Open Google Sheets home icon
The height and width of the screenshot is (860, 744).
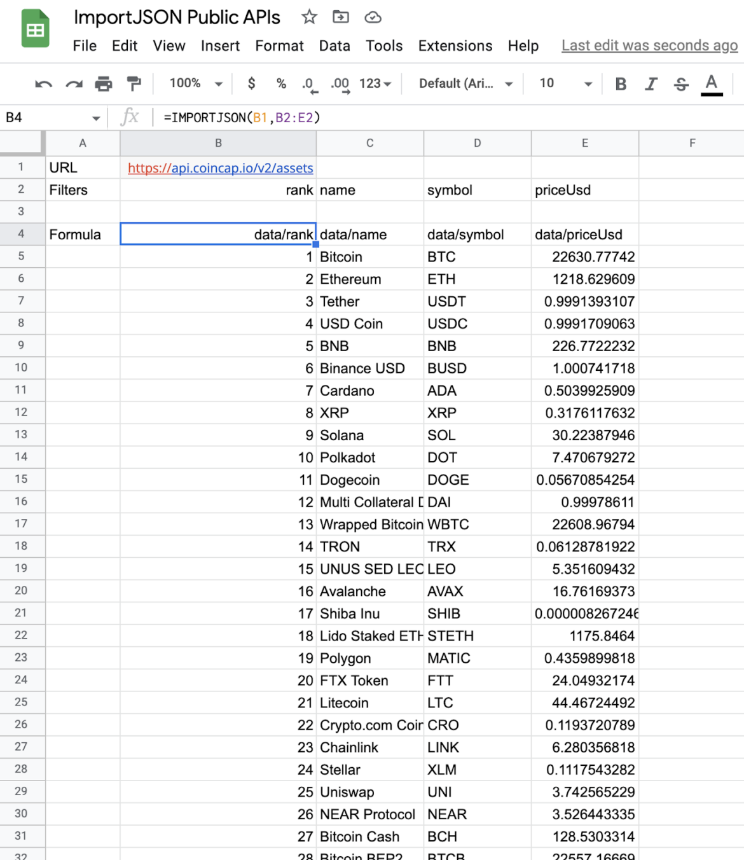[x=35, y=29]
